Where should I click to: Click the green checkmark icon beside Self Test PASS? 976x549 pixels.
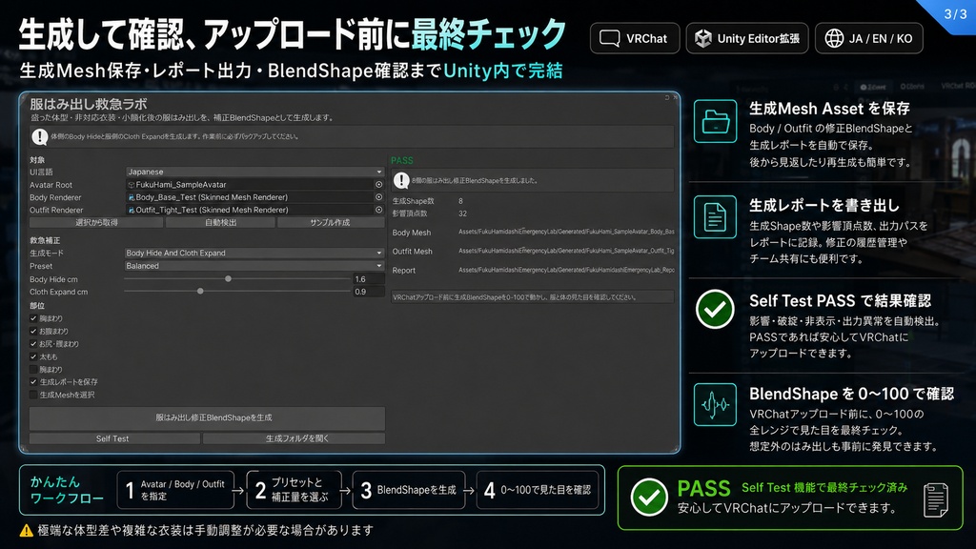(x=715, y=310)
